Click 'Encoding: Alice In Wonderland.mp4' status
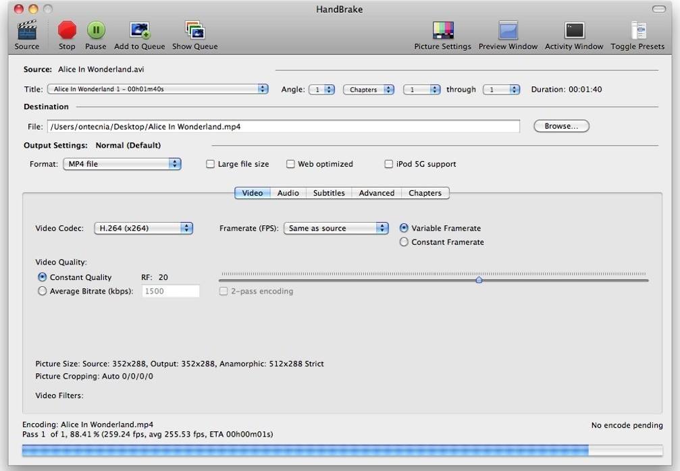This screenshot has height=471, width=680. click(88, 424)
